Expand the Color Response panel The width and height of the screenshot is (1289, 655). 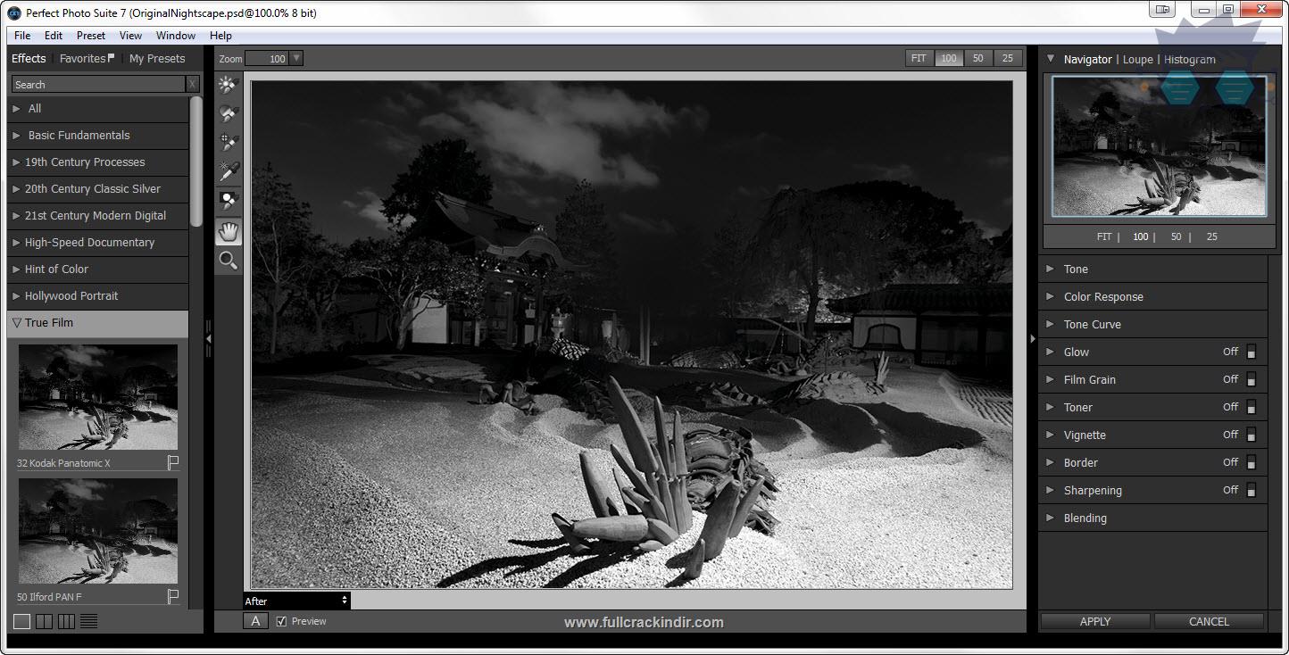(1152, 296)
